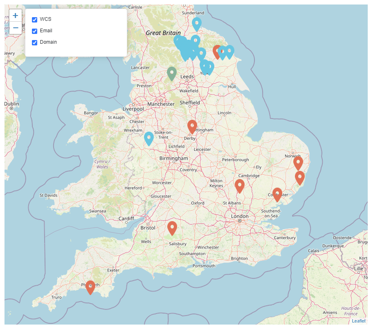
Task: Uncheck the WCS layer checkbox
Action: click(x=34, y=19)
